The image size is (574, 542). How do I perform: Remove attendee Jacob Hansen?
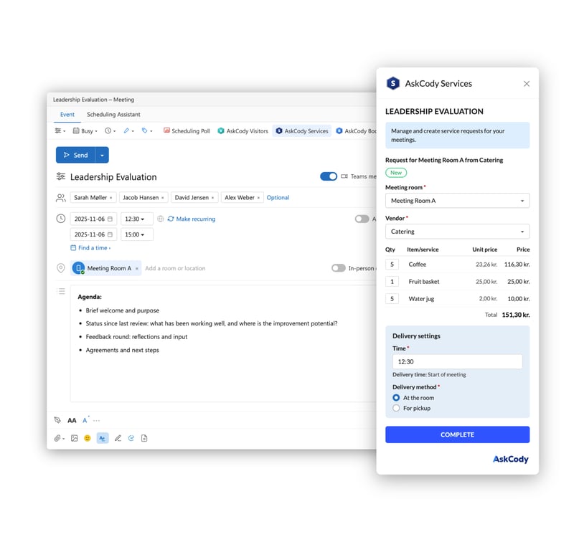tap(163, 198)
